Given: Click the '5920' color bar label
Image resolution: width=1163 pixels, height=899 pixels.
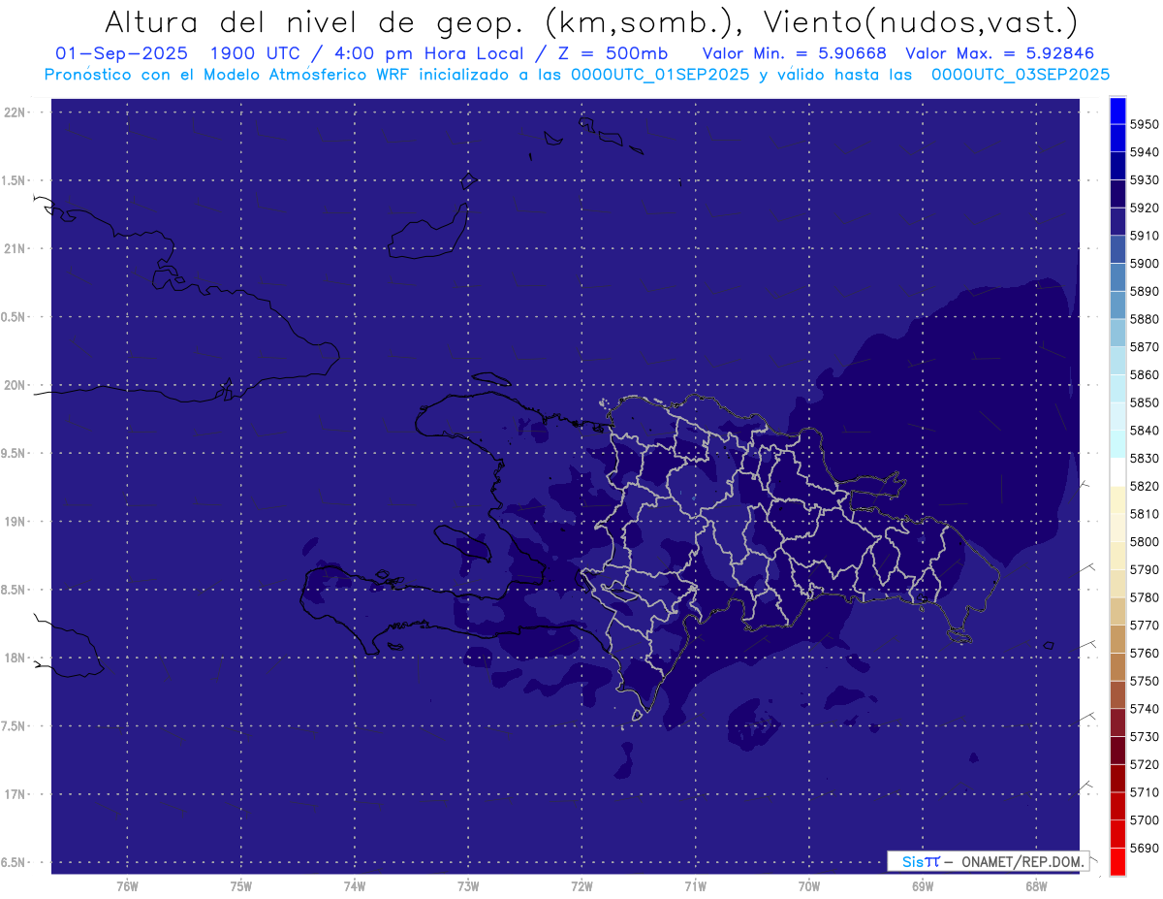Looking at the screenshot, I should point(1144,208).
